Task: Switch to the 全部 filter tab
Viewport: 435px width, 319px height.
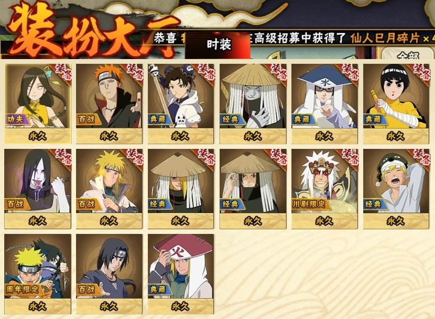Action: click(x=407, y=54)
